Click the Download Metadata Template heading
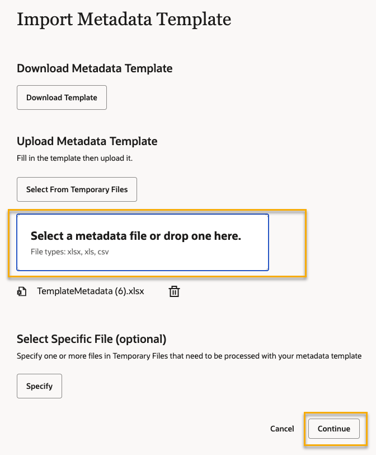 point(95,68)
